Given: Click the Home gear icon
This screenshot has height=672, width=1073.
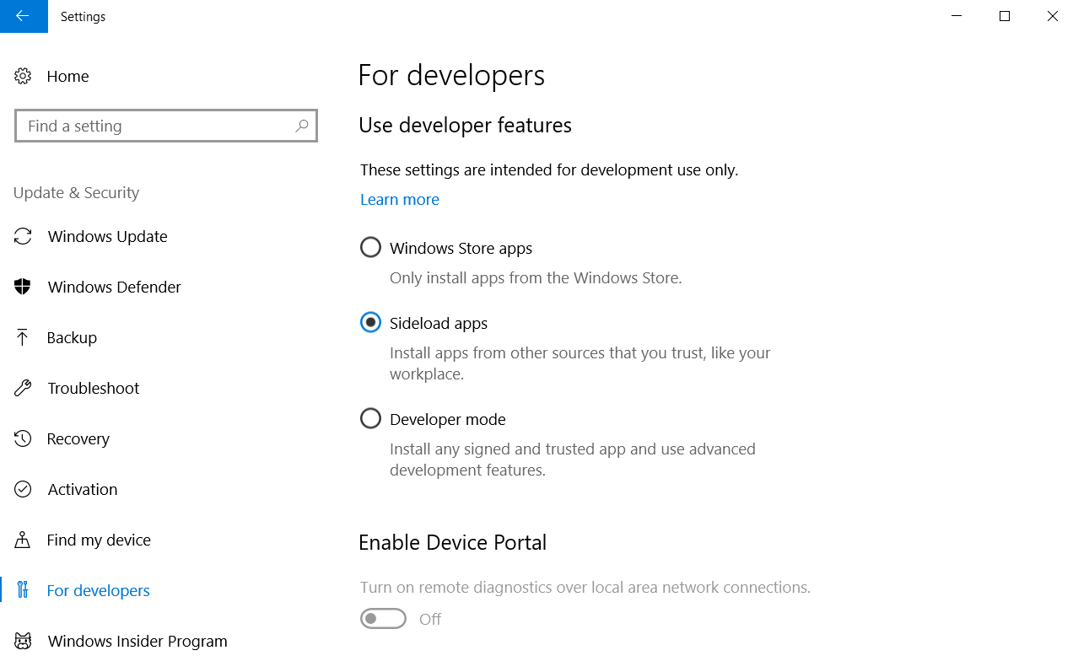Looking at the screenshot, I should (x=23, y=76).
